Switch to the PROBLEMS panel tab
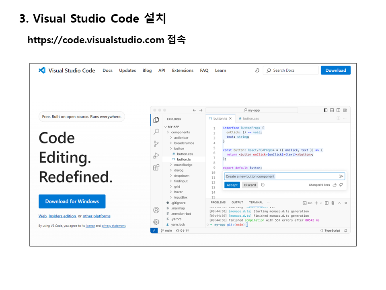386x290 pixels. tap(218, 203)
